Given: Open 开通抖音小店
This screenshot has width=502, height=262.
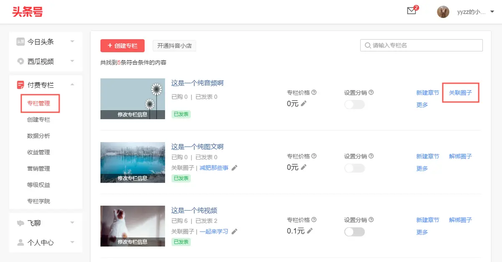Looking at the screenshot, I should coord(174,46).
